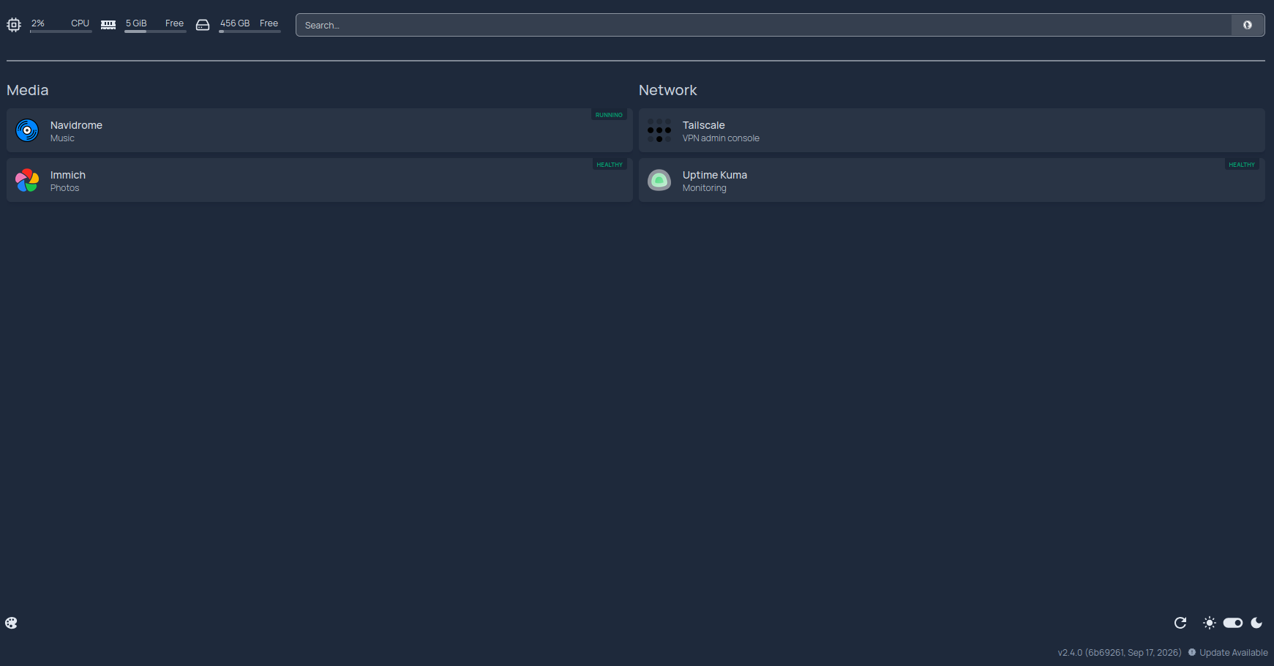
Task: Click the "Music" description text
Action: 62,138
